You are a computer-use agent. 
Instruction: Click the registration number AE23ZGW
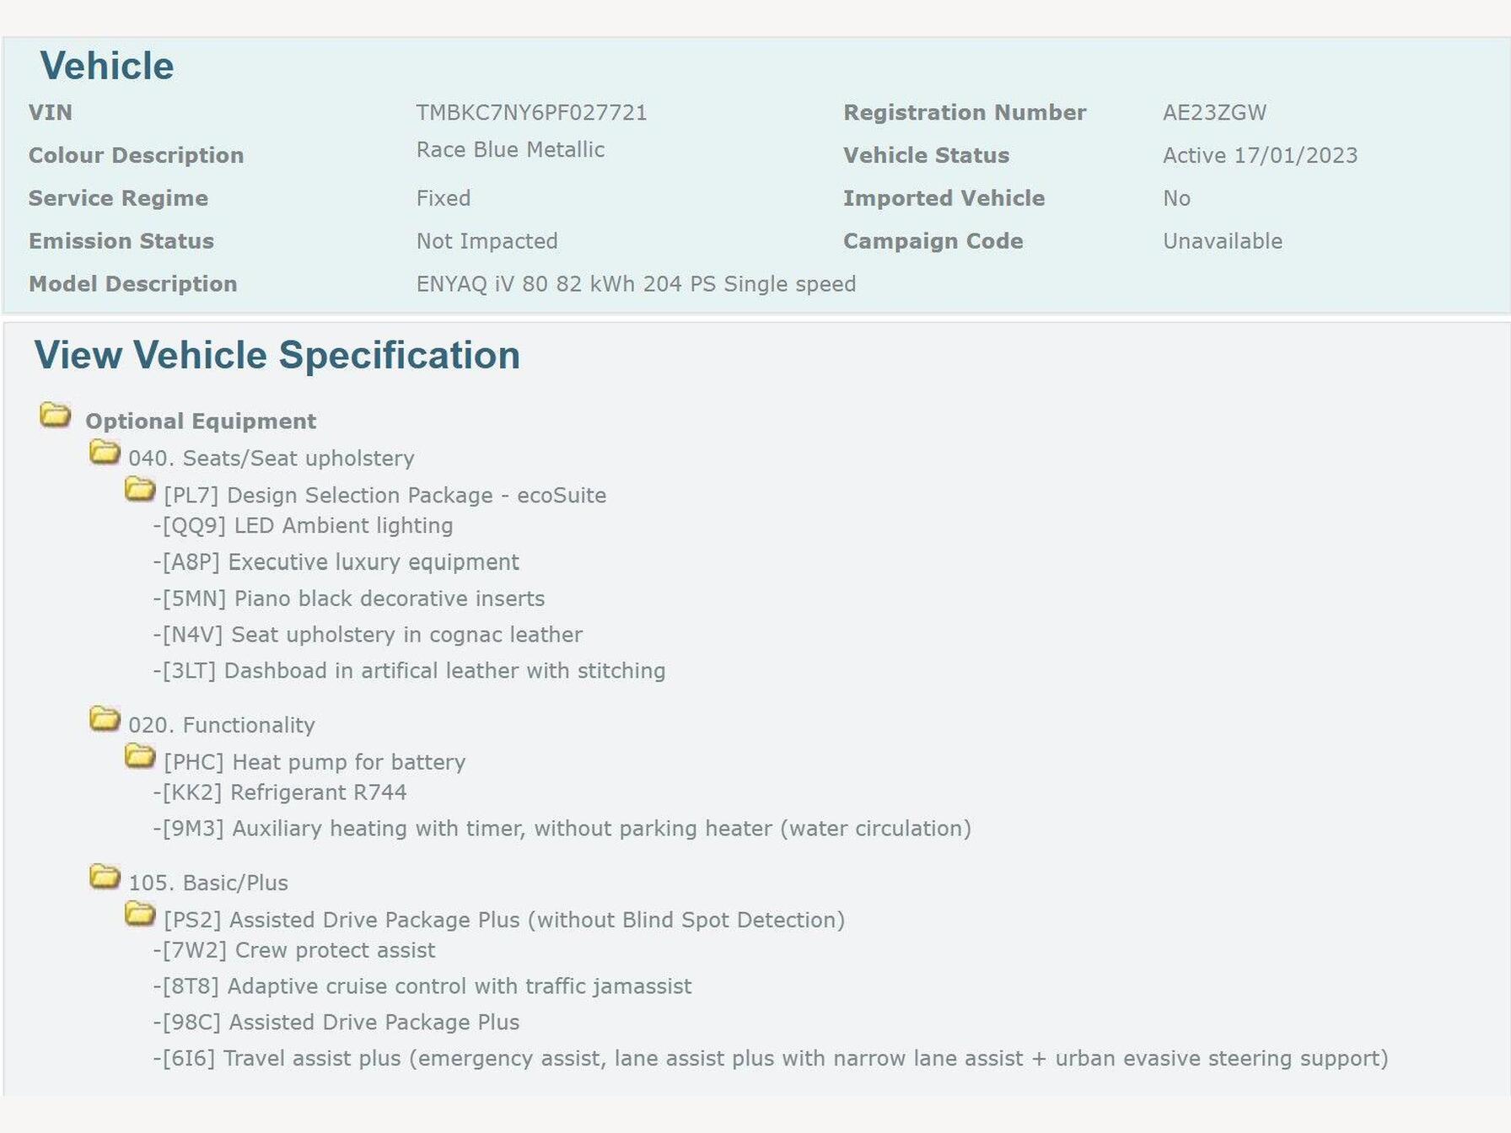click(x=1214, y=113)
